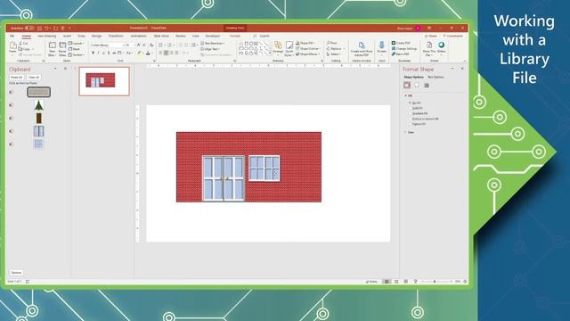The width and height of the screenshot is (570, 321).
Task: Switch to Slide Sorter view in status bar
Action: point(396,282)
